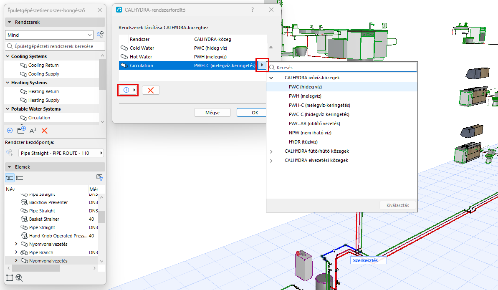Click the add system plus button in CALHYDRA dialog
498x290 pixels.
coord(128,90)
